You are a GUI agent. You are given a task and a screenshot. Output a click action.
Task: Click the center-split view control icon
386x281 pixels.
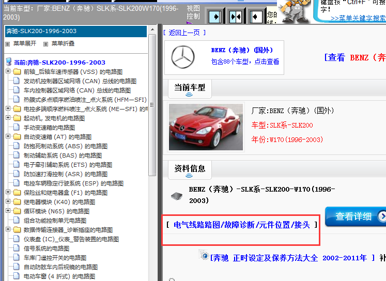(x=236, y=17)
